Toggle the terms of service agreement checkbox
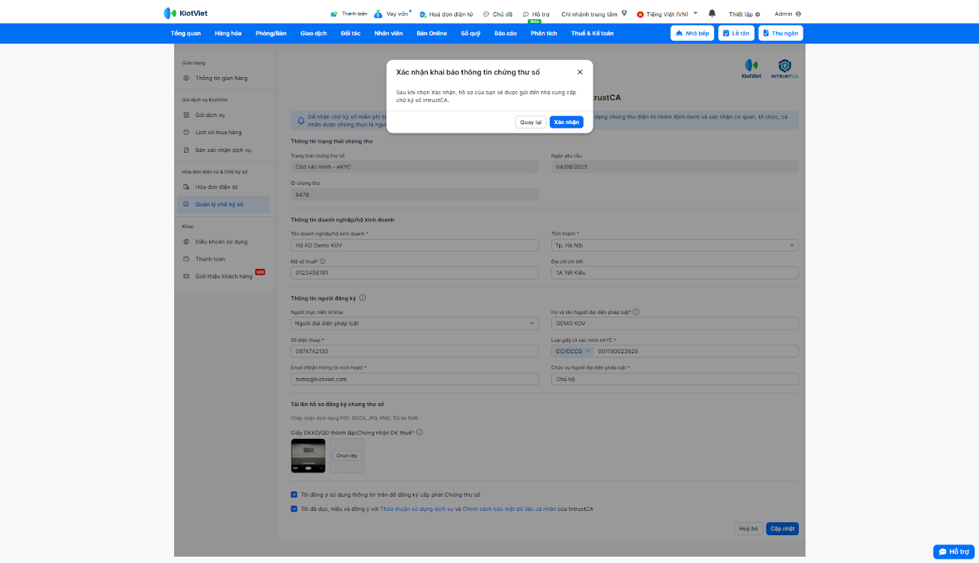The height and width of the screenshot is (563, 979). [x=294, y=509]
